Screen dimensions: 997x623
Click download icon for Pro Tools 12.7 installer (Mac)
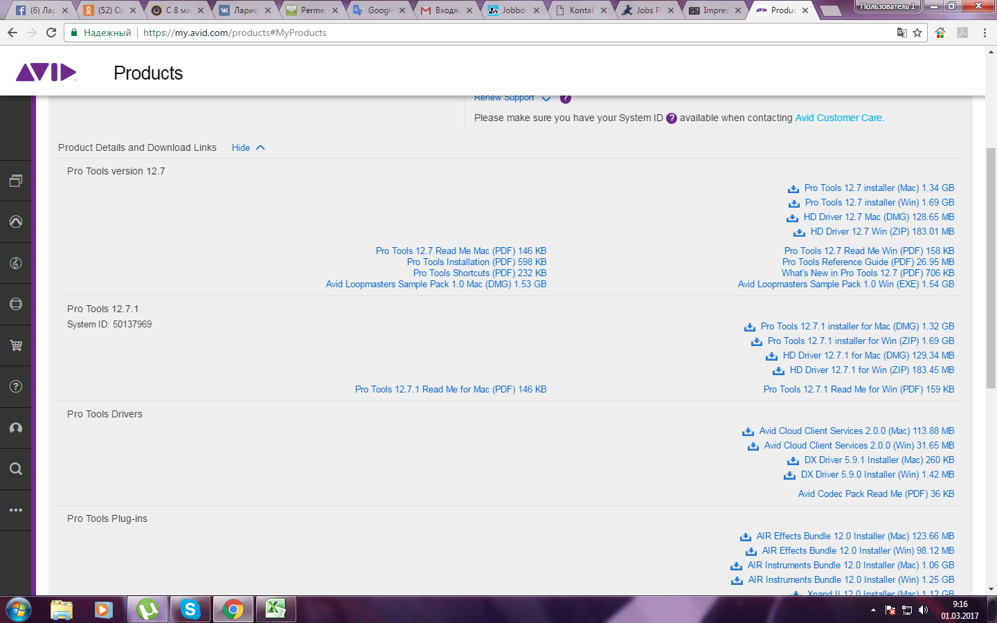click(x=793, y=189)
